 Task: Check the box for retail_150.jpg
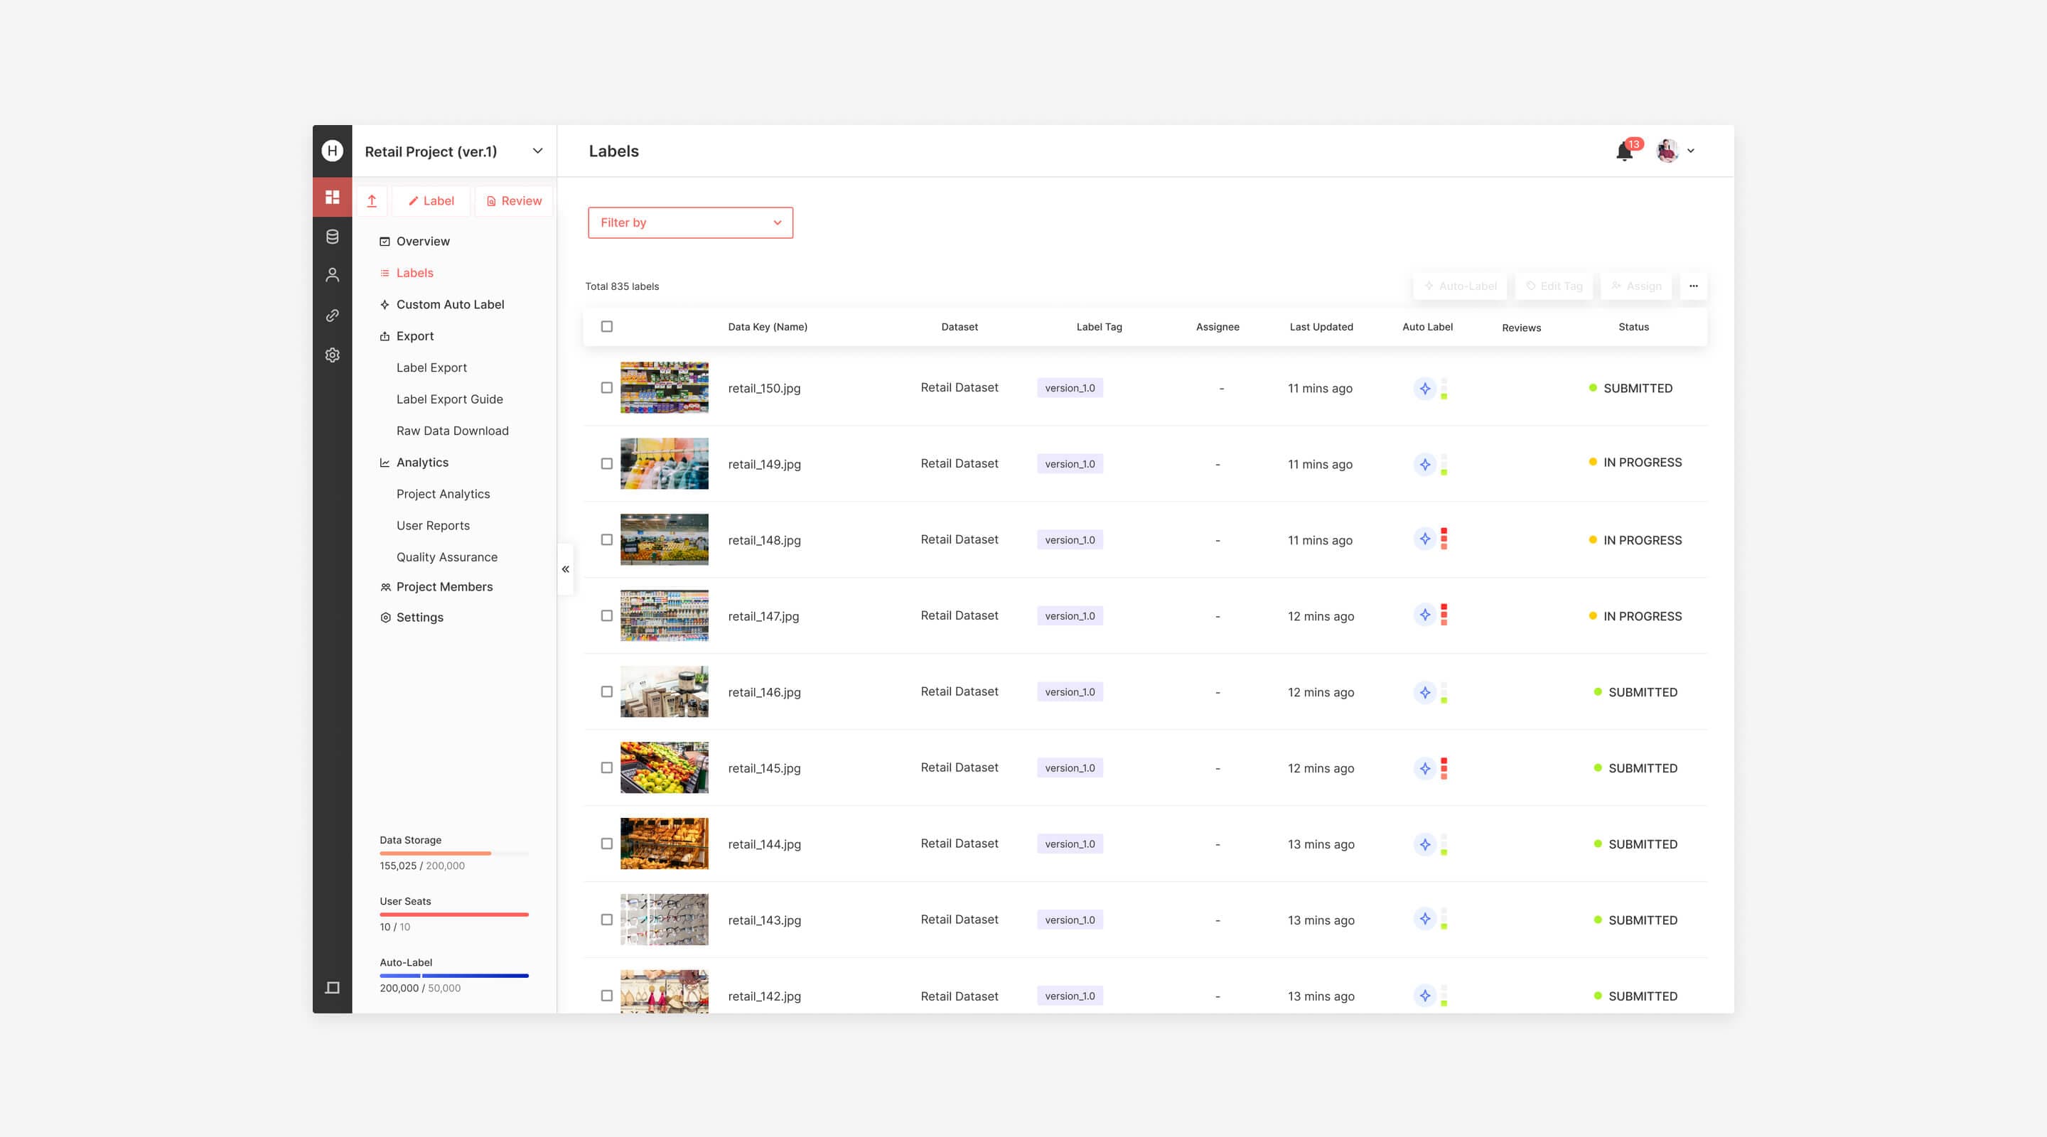tap(606, 388)
